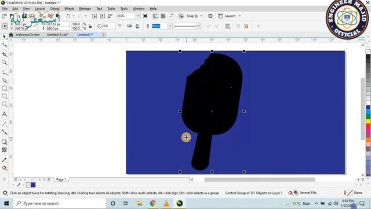
Task: Pick the yellow swatch in color palette
Action: 368,121
